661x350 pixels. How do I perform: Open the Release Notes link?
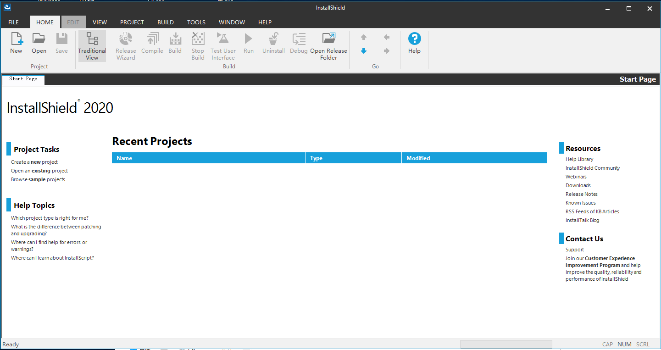point(582,194)
